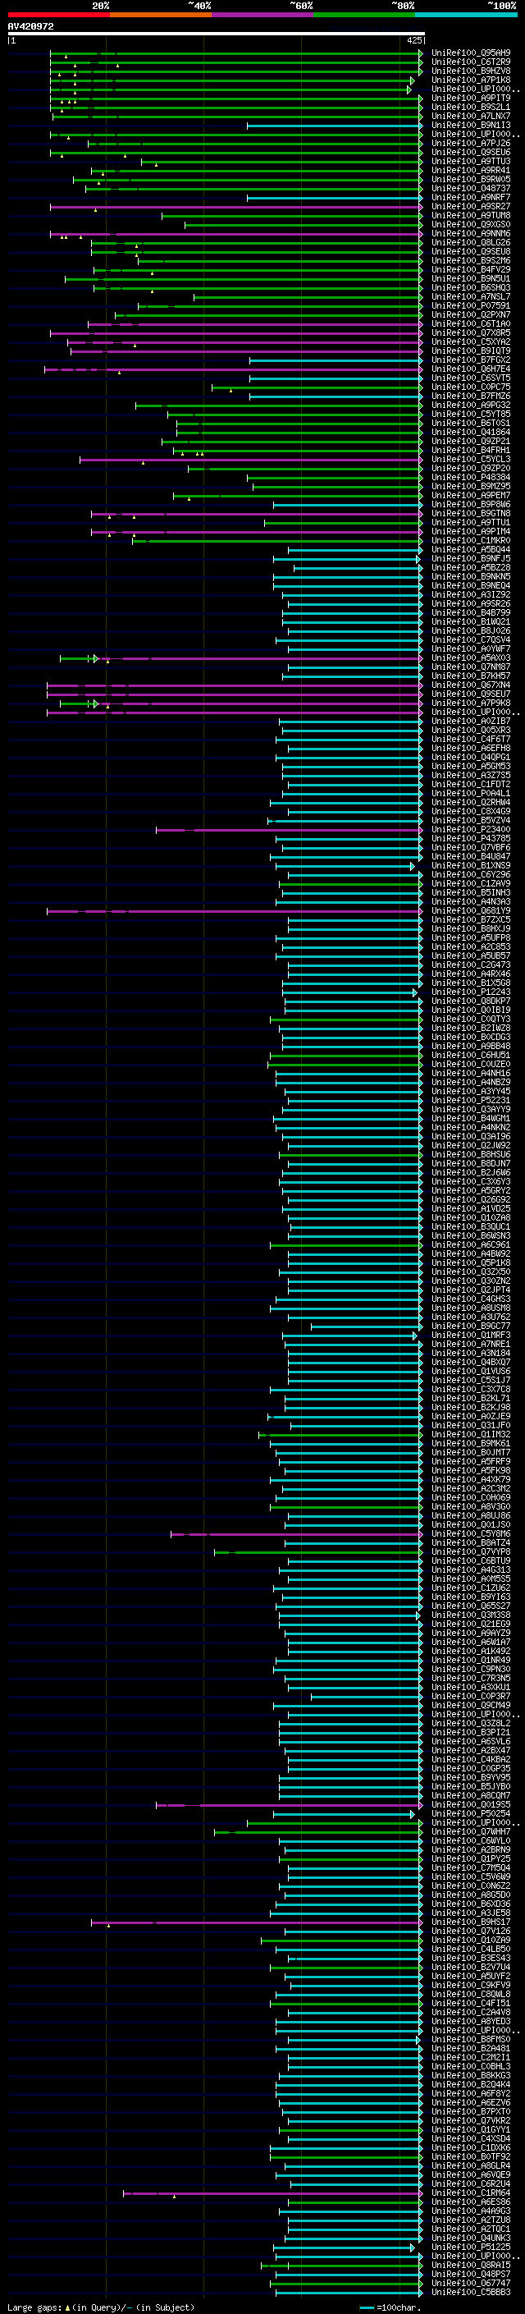Open hit UniRef100_P07591
The width and height of the screenshot is (525, 2314).
tap(470, 305)
